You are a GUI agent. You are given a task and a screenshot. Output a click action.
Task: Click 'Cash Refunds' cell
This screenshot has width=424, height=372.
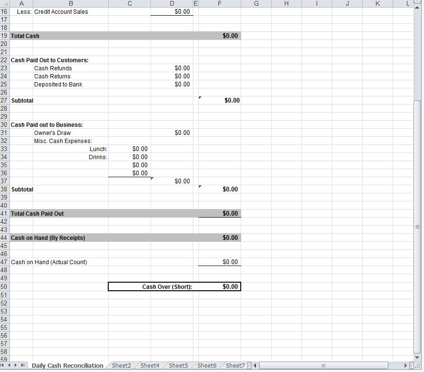click(53, 68)
